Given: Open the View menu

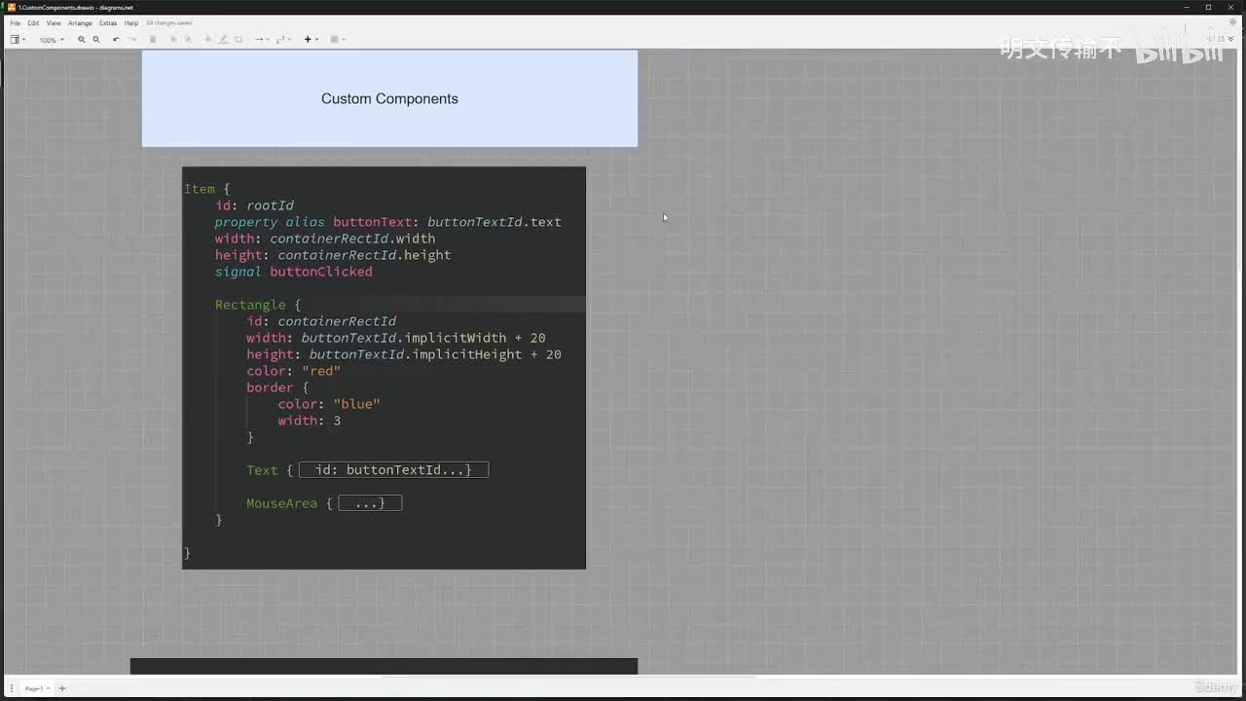Looking at the screenshot, I should point(54,23).
